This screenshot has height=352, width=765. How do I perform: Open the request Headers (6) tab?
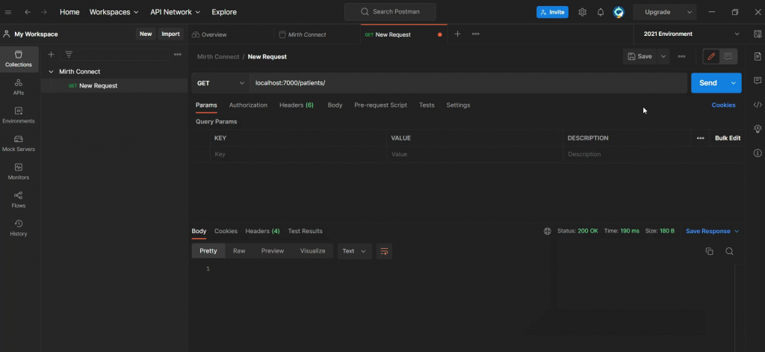click(x=296, y=105)
